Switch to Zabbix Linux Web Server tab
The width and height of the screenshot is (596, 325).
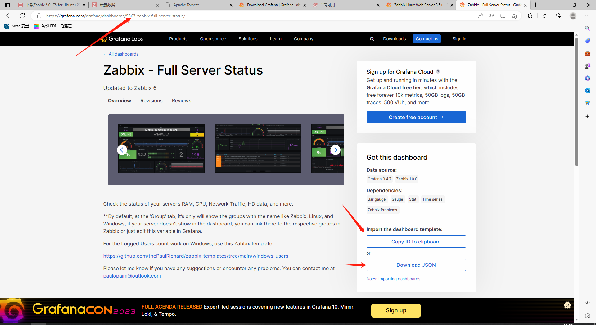(x=419, y=5)
